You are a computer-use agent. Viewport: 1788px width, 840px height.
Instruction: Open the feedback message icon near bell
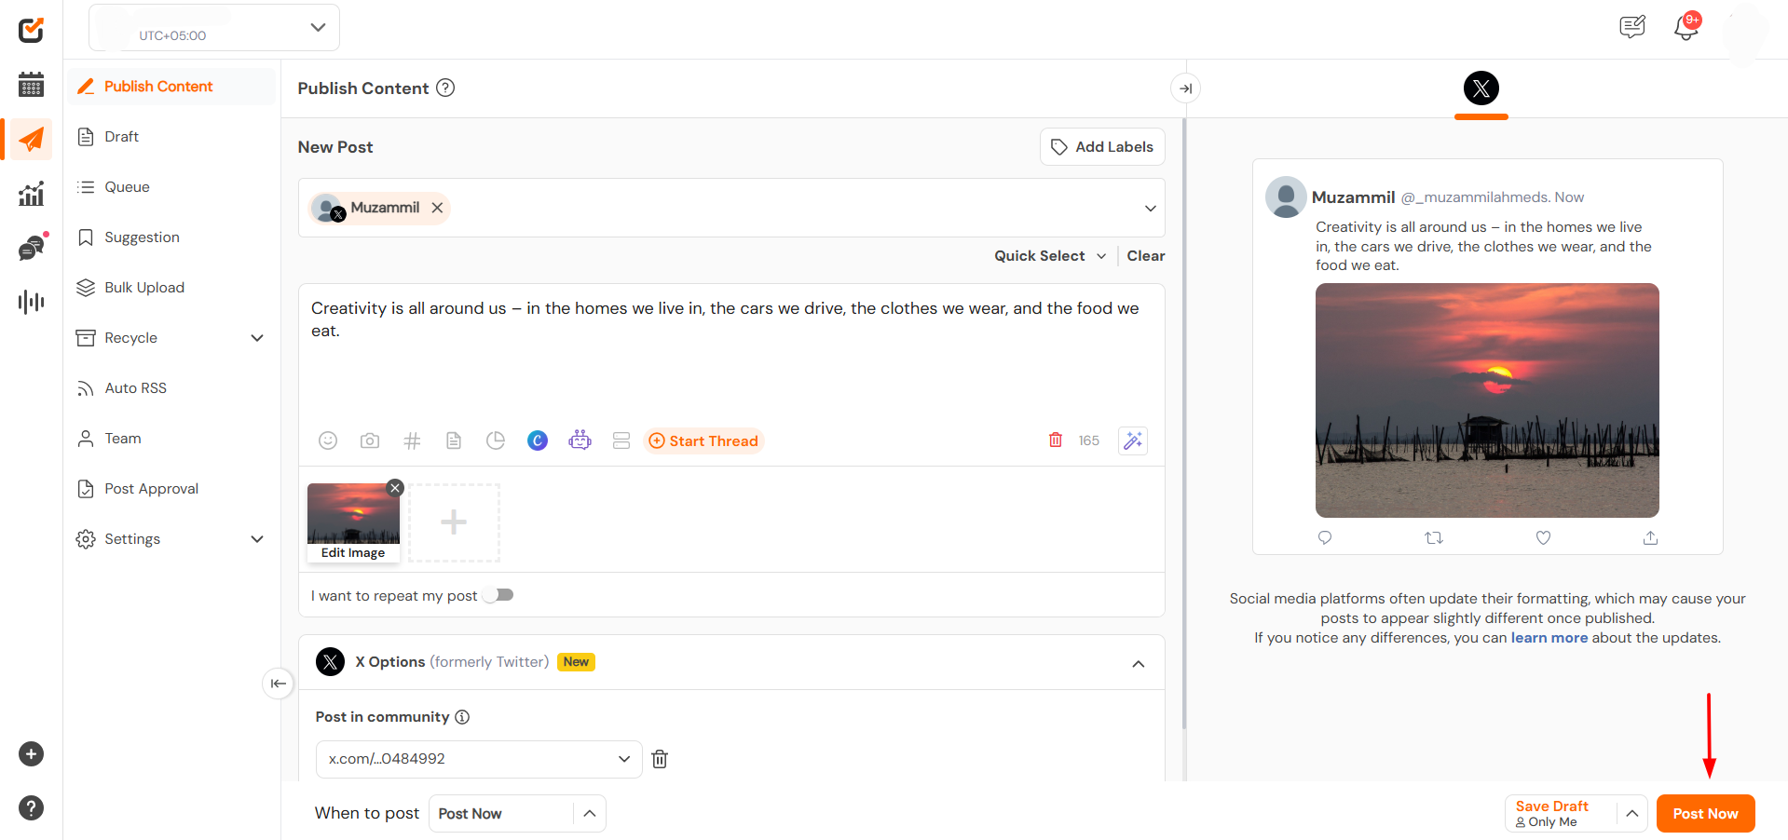[1632, 27]
